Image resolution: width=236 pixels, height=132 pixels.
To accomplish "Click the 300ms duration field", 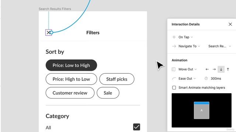I will tap(216, 78).
